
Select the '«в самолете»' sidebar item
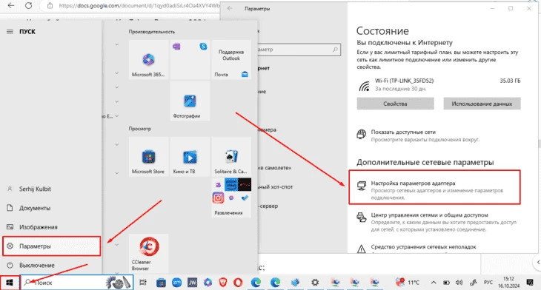point(275,168)
